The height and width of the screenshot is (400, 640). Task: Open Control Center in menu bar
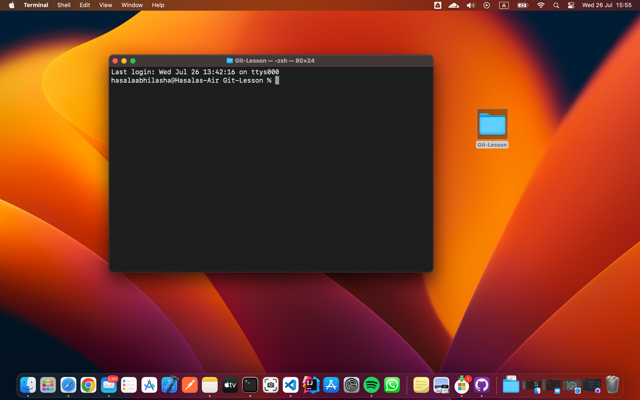coord(571,5)
